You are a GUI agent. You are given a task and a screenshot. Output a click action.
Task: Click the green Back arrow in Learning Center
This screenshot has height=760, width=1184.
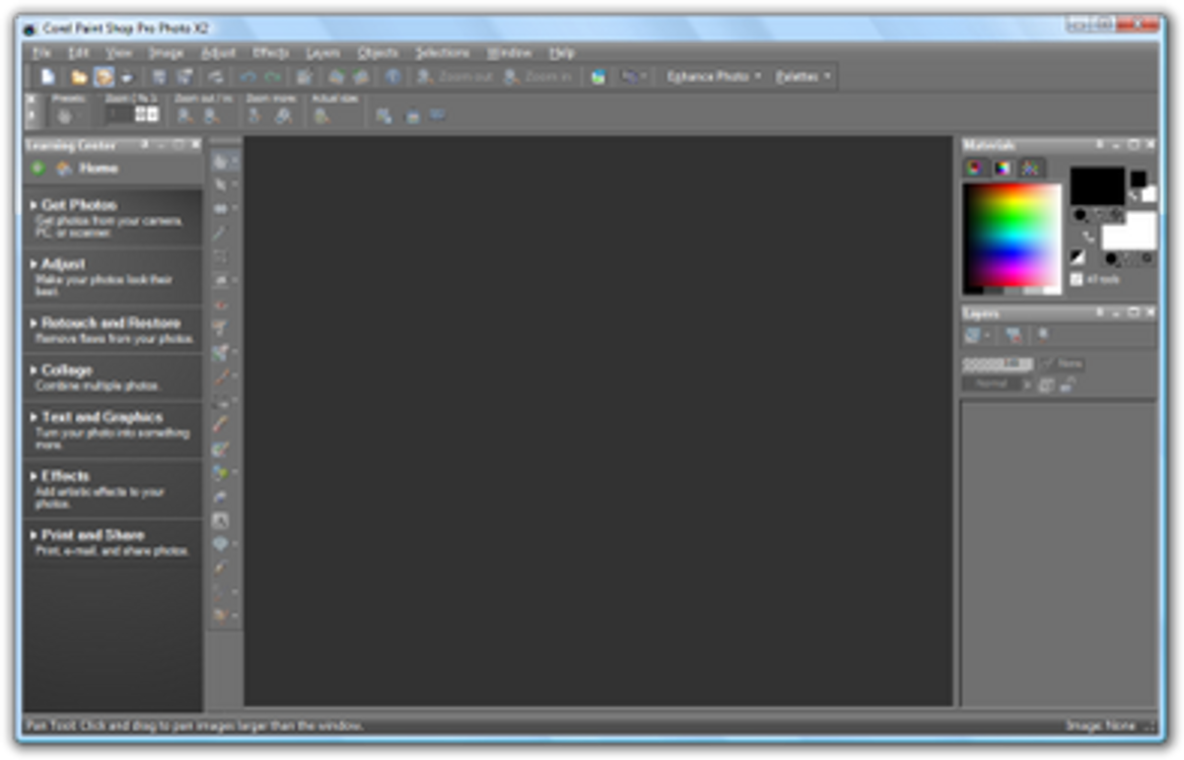(38, 169)
